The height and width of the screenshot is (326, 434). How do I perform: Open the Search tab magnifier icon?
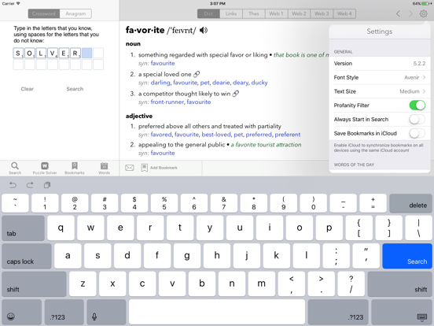(x=15, y=166)
